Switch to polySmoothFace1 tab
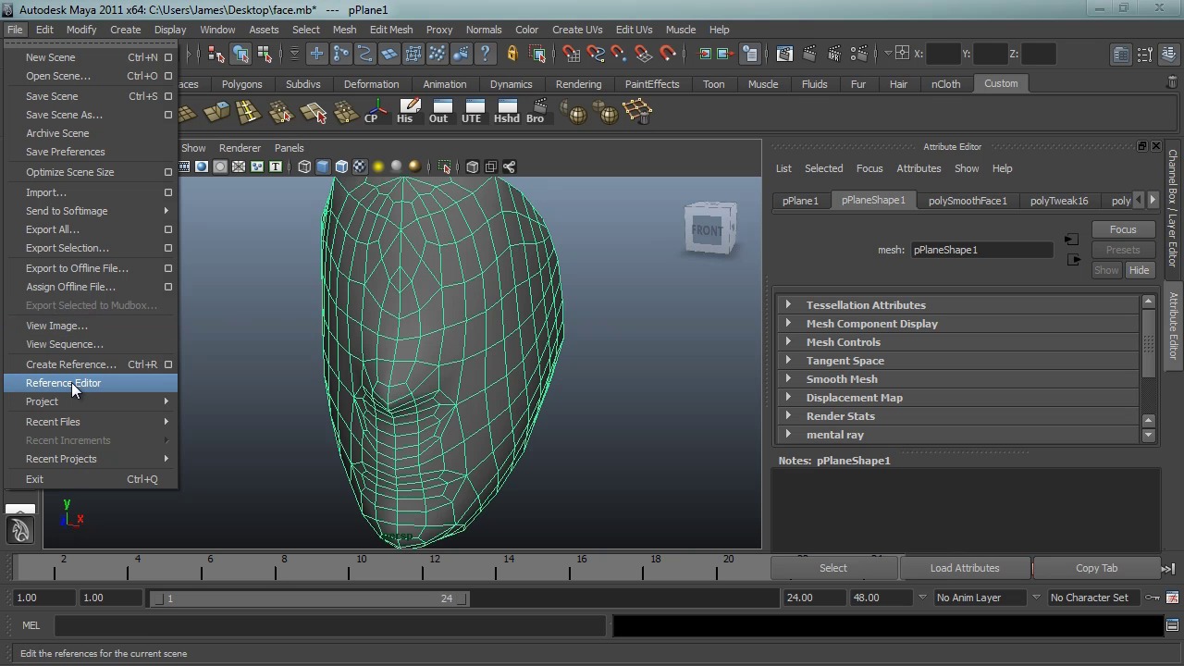Viewport: 1184px width, 666px height. tap(968, 201)
